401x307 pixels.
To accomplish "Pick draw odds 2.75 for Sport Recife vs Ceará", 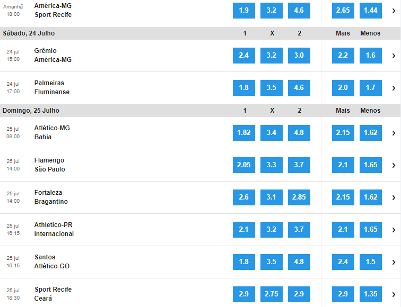I will tap(272, 294).
